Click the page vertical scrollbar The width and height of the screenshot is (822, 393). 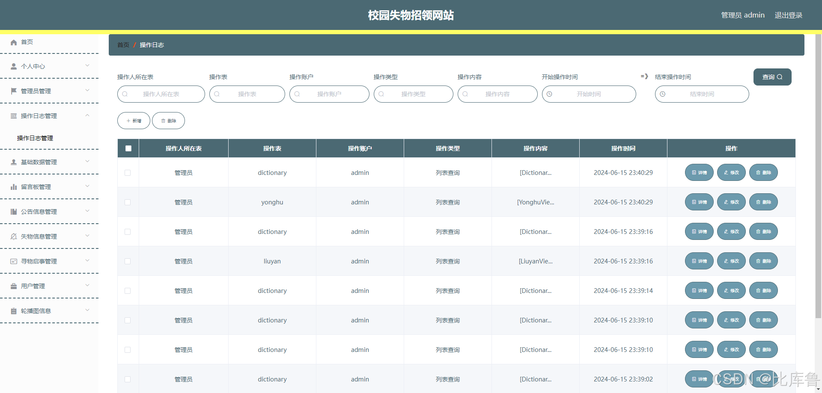(818, 176)
